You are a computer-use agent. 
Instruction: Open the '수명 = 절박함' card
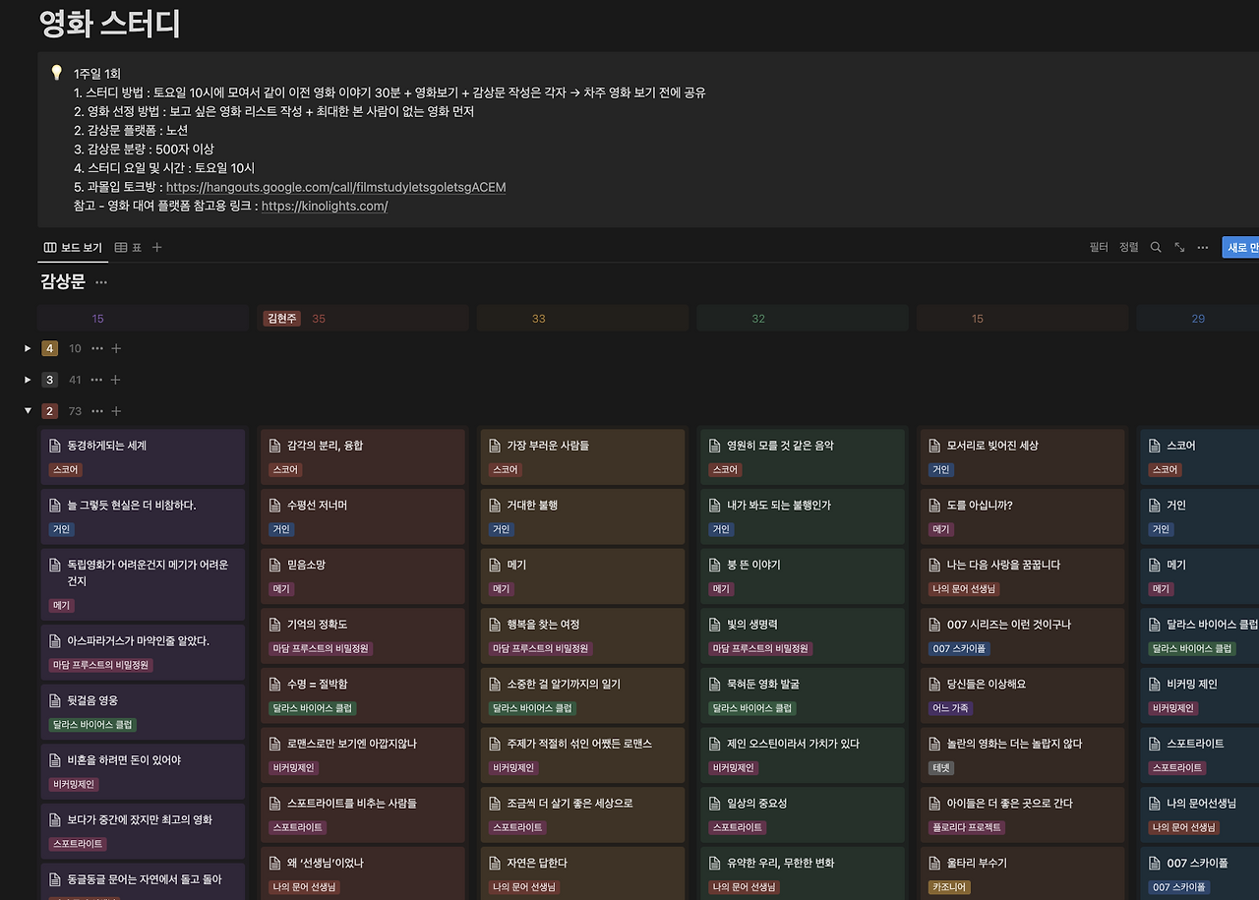tap(363, 695)
